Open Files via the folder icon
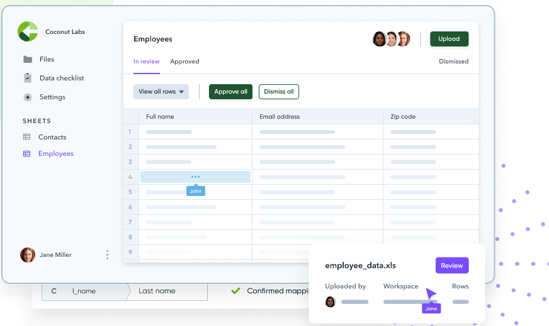 (28, 60)
